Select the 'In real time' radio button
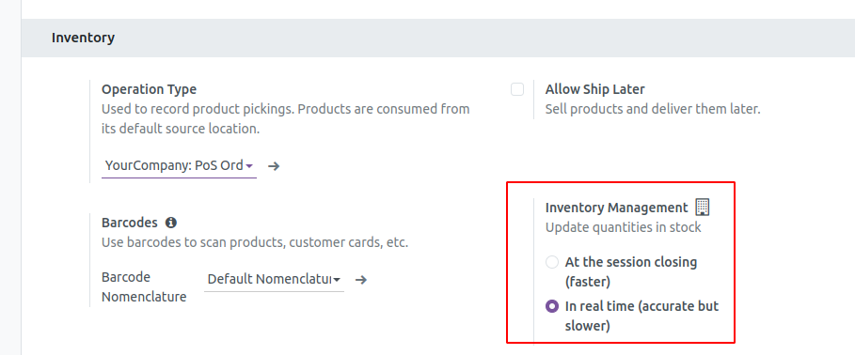 [552, 306]
